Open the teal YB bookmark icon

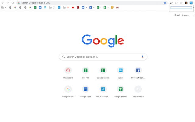coord(45,7)
